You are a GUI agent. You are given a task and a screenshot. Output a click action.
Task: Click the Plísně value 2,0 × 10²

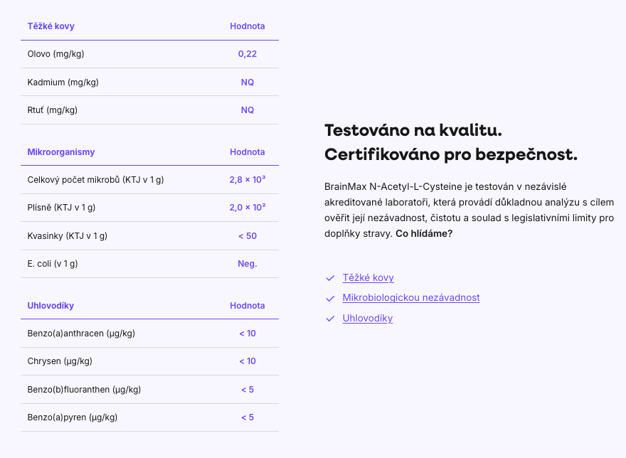[247, 208]
